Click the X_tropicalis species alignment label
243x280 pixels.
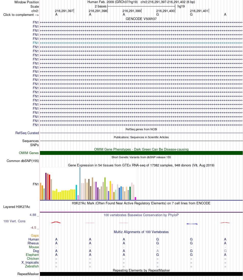pos(30,262)
